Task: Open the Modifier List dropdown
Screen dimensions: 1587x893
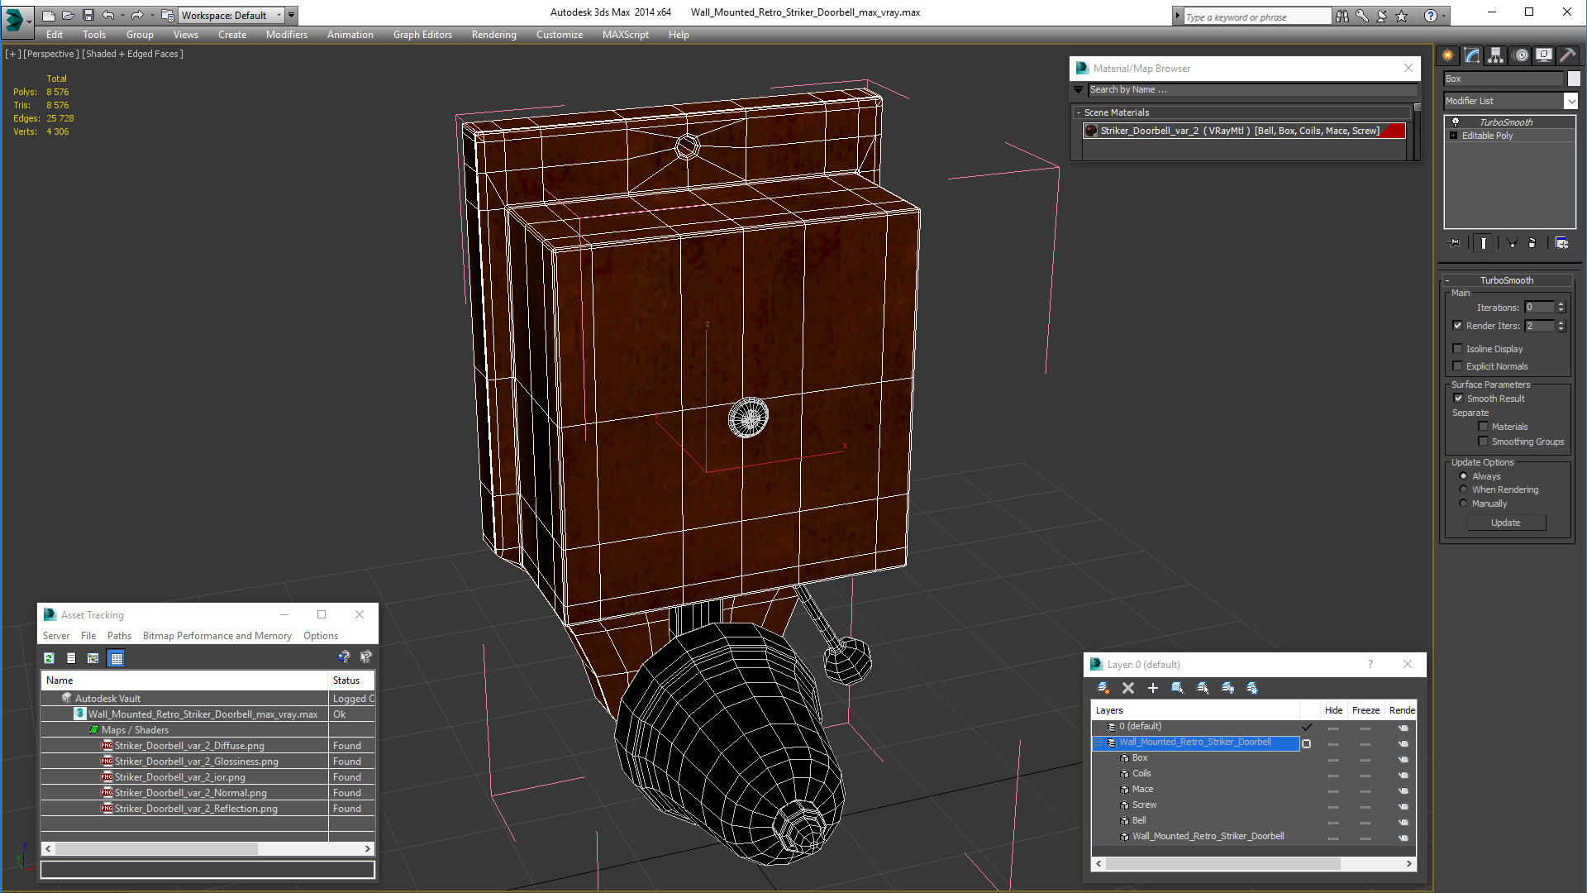Action: point(1570,101)
